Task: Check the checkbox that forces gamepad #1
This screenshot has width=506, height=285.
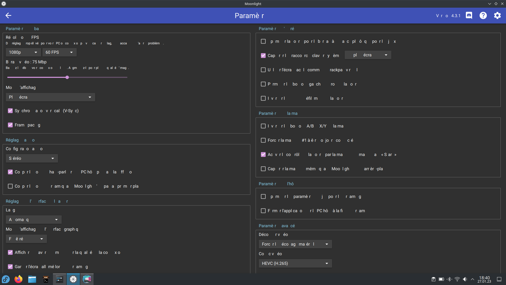Action: click(263, 140)
